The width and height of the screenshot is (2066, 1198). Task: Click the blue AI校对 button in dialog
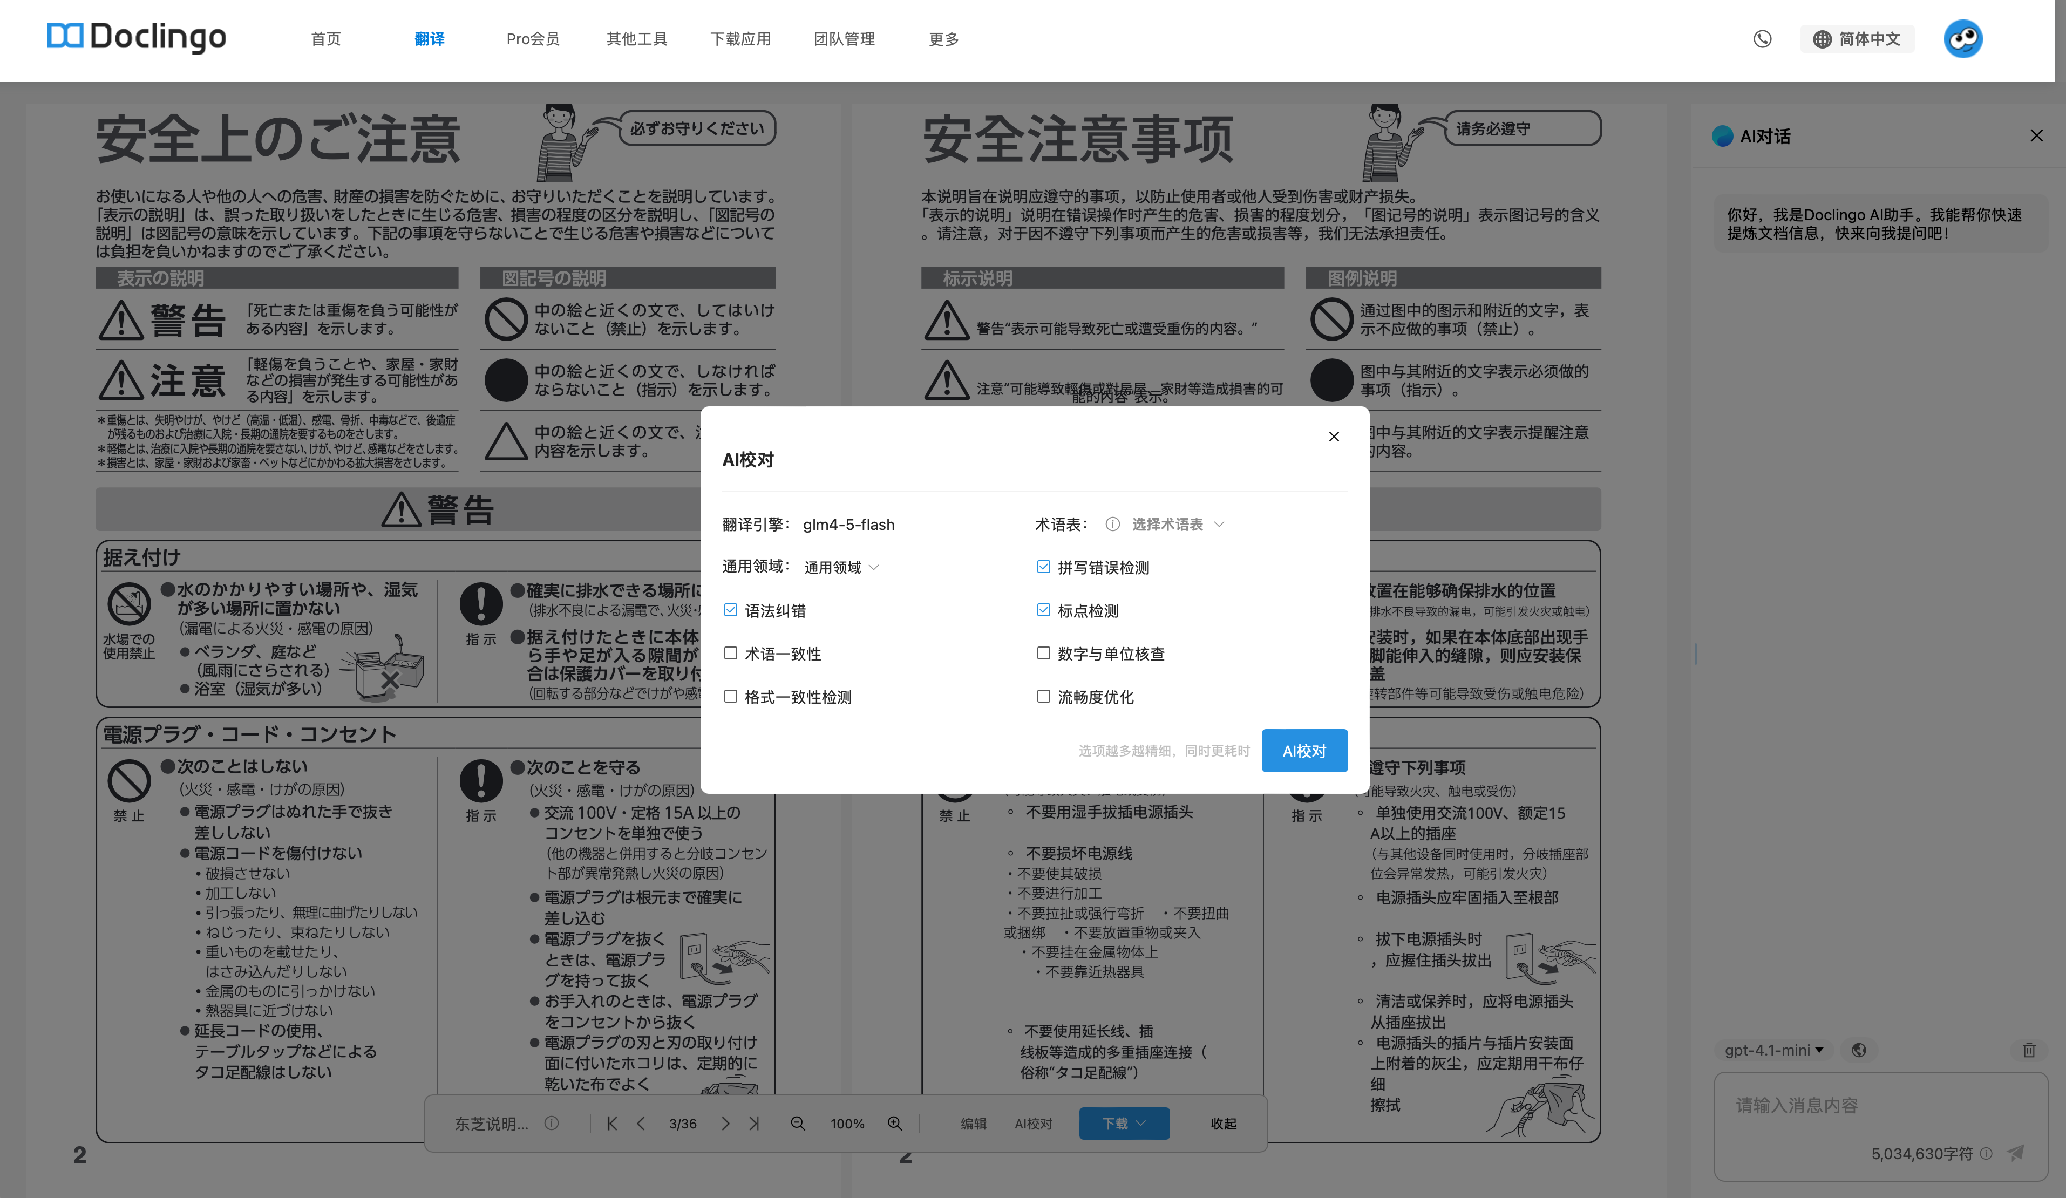tap(1303, 750)
